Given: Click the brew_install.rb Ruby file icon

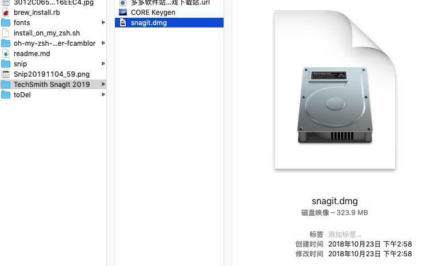Looking at the screenshot, I should [6, 13].
